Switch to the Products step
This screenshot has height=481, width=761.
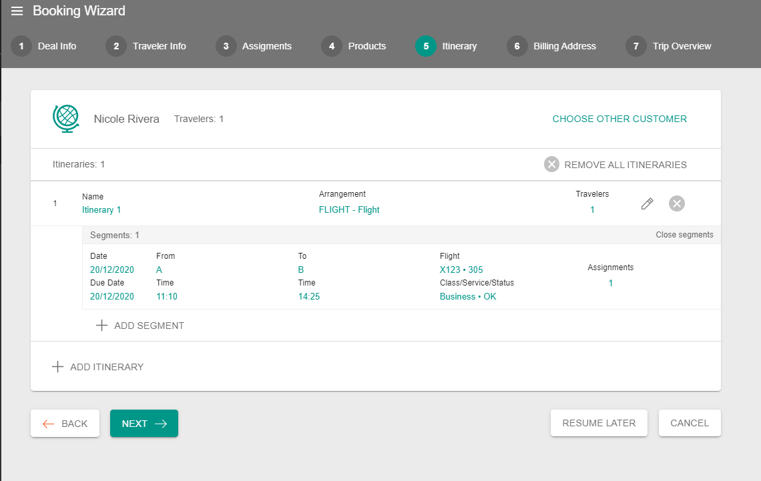367,46
